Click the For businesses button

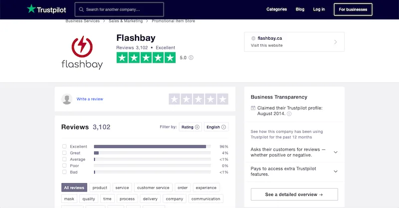(x=353, y=9)
